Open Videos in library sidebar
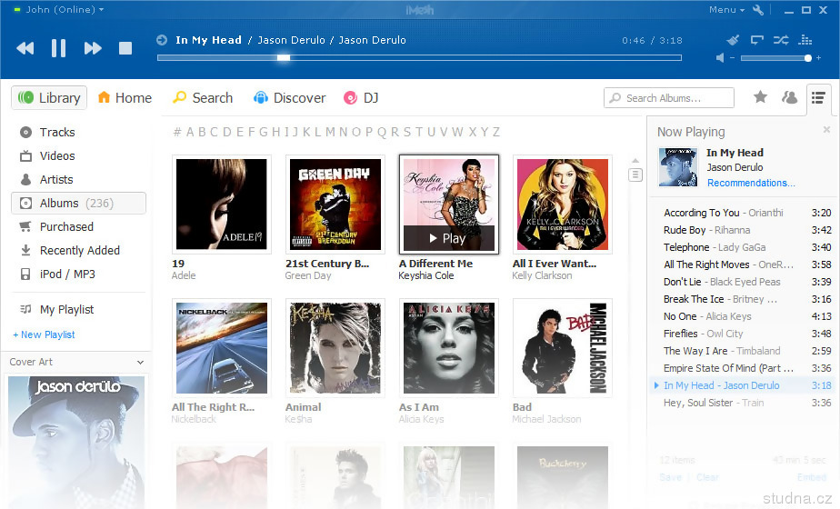The width and height of the screenshot is (840, 509). 47,156
